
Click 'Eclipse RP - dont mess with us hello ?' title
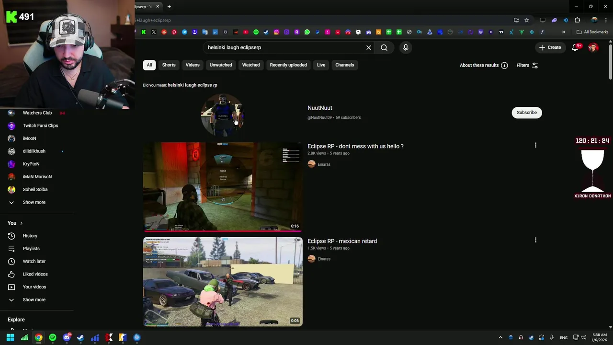click(355, 146)
